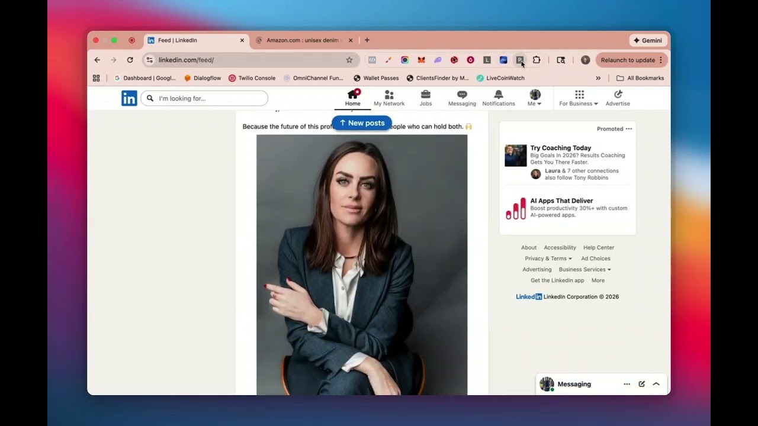Viewport: 758px width, 426px height.
Task: Click color picker eyedropper extension
Action: (x=388, y=60)
